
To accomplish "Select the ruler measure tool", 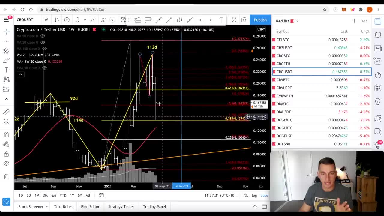I will pos(6,112).
